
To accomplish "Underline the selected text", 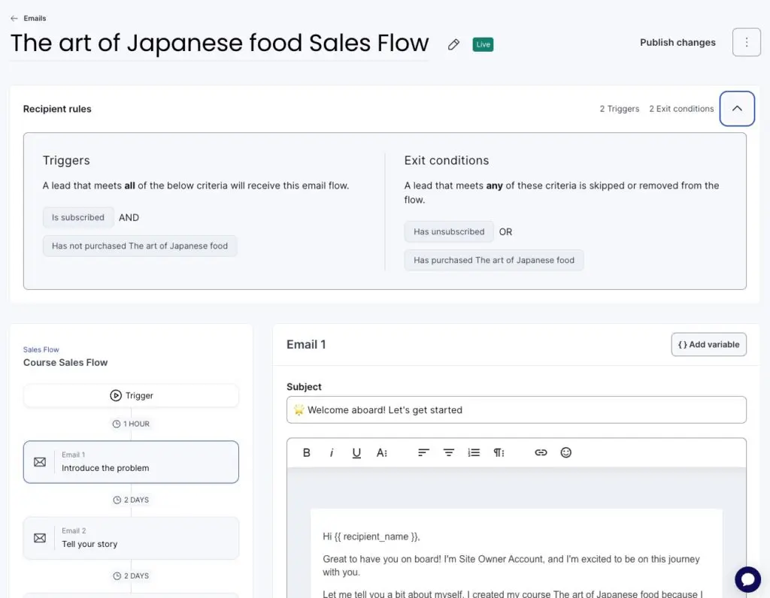I will pos(356,452).
